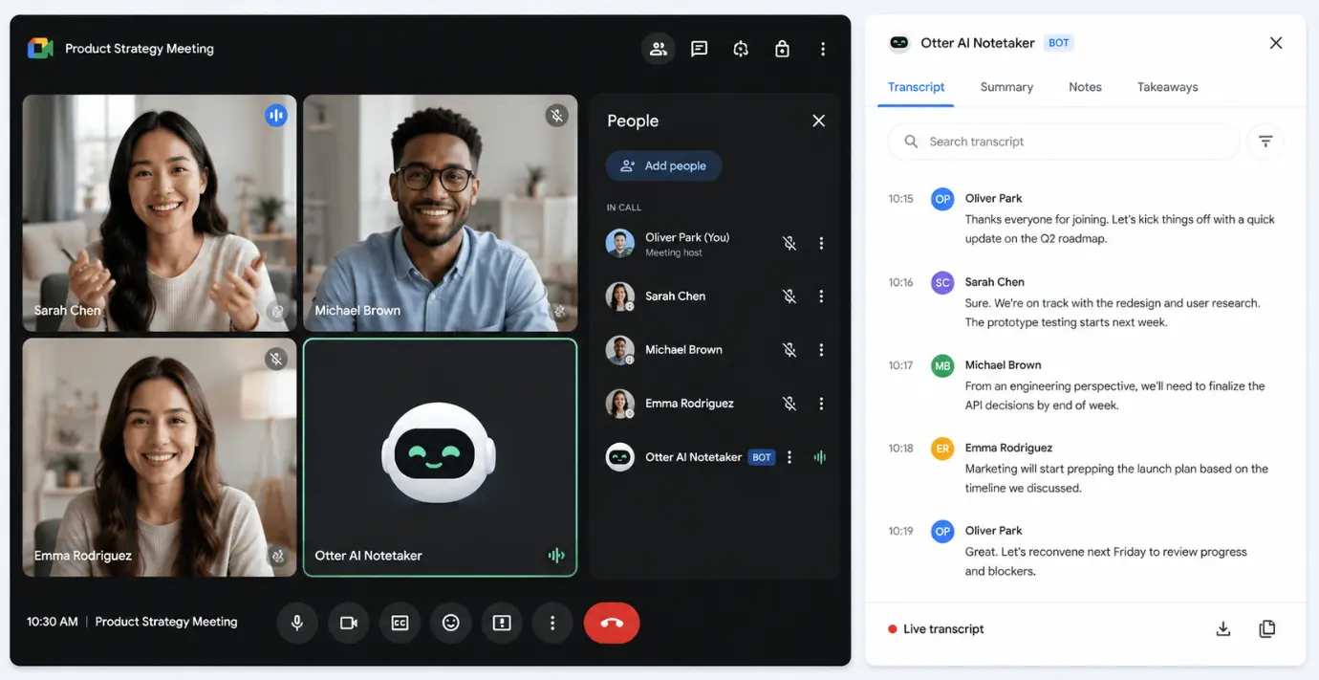Click ER avatar in transcript
The width and height of the screenshot is (1319, 680).
pyautogui.click(x=942, y=449)
